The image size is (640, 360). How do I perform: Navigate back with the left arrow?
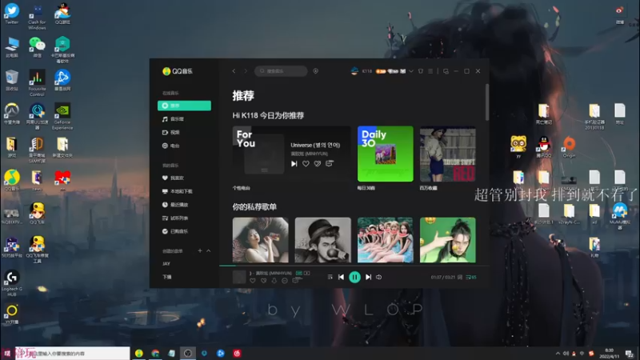pos(234,71)
